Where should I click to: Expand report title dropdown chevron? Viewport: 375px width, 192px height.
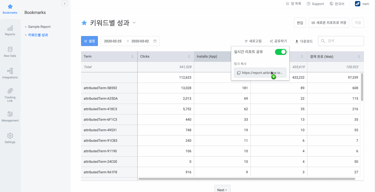pyautogui.click(x=134, y=23)
